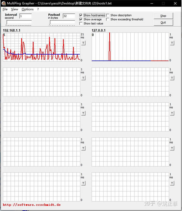Open the View menu
This screenshot has height=211, width=182.
click(15, 9)
